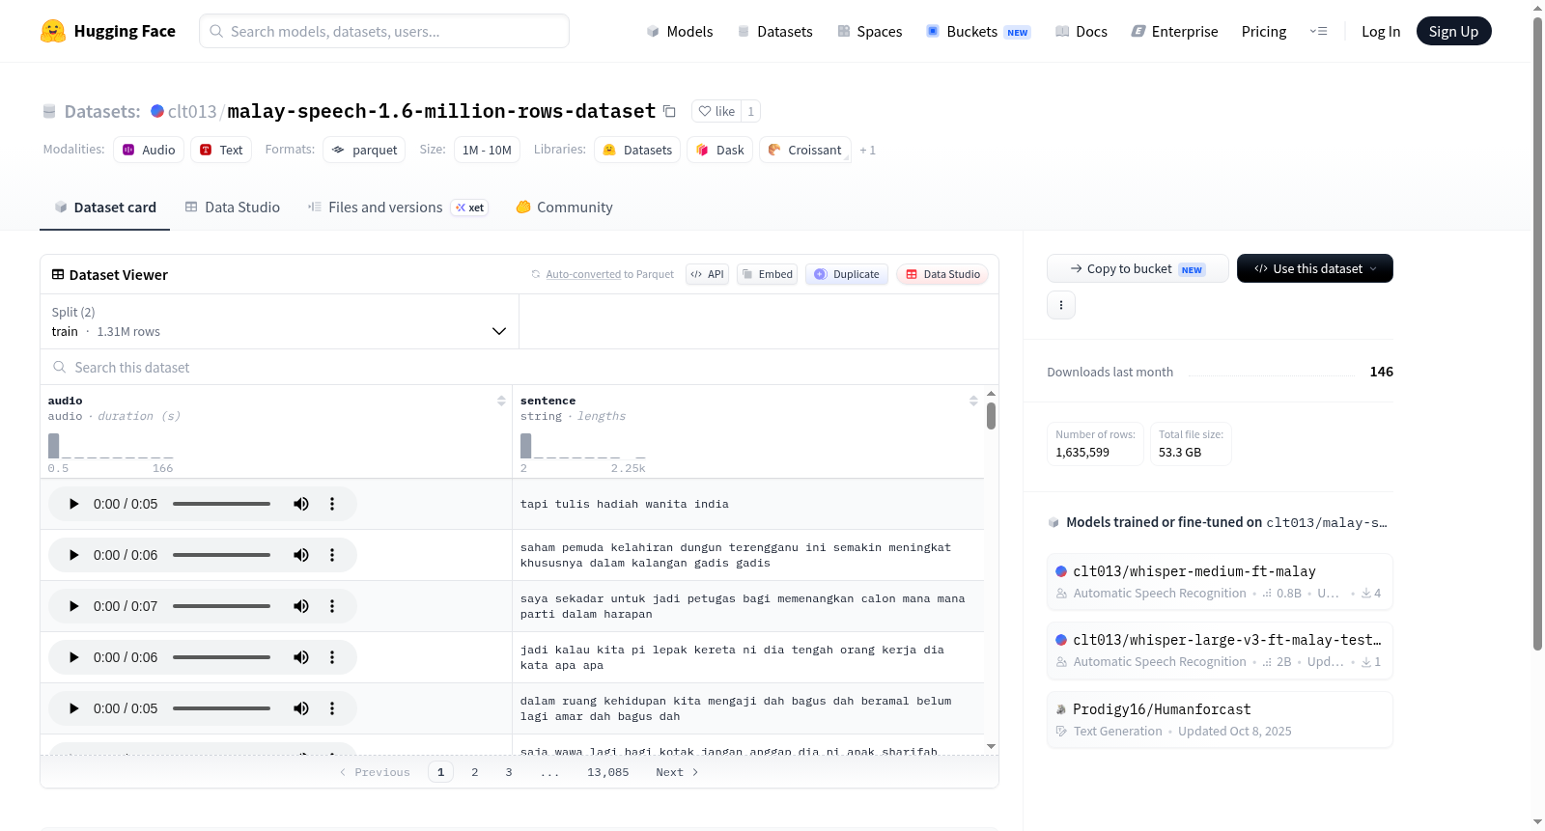Expand the Split train dropdown

[279, 321]
